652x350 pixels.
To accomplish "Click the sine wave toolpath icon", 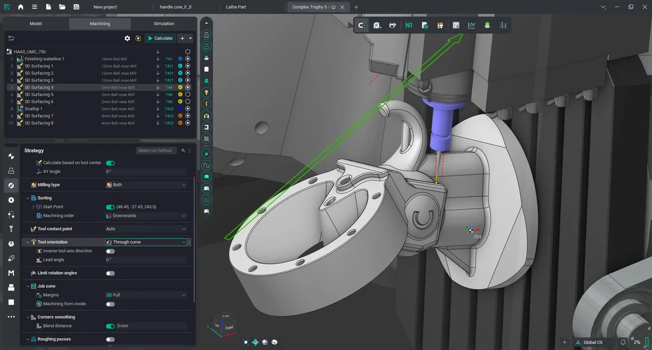I will point(206,165).
